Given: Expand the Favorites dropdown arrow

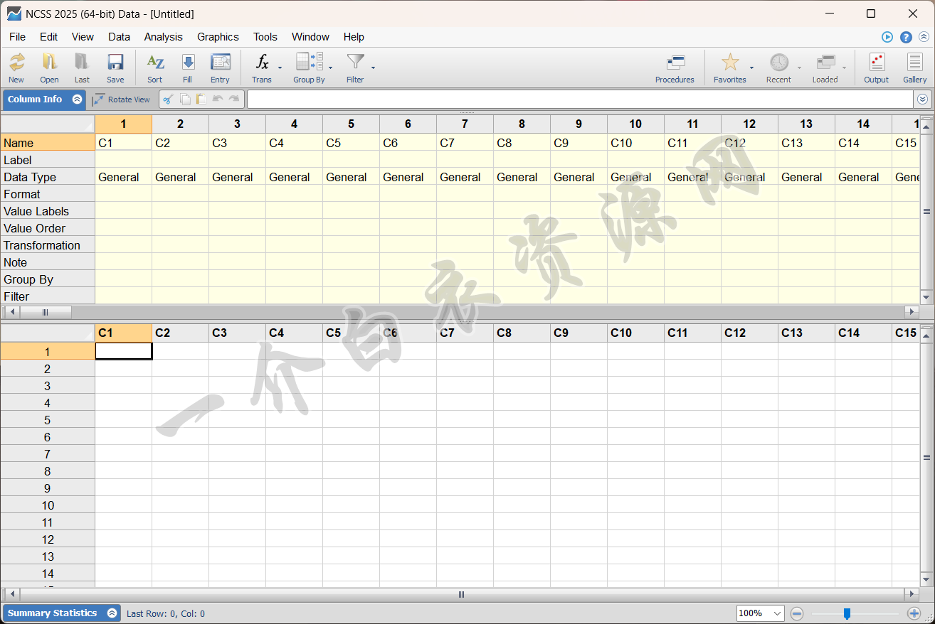Looking at the screenshot, I should [x=751, y=68].
